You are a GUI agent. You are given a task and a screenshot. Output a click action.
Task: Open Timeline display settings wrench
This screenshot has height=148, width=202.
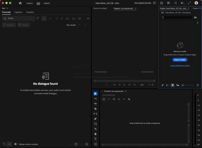click(x=129, y=99)
